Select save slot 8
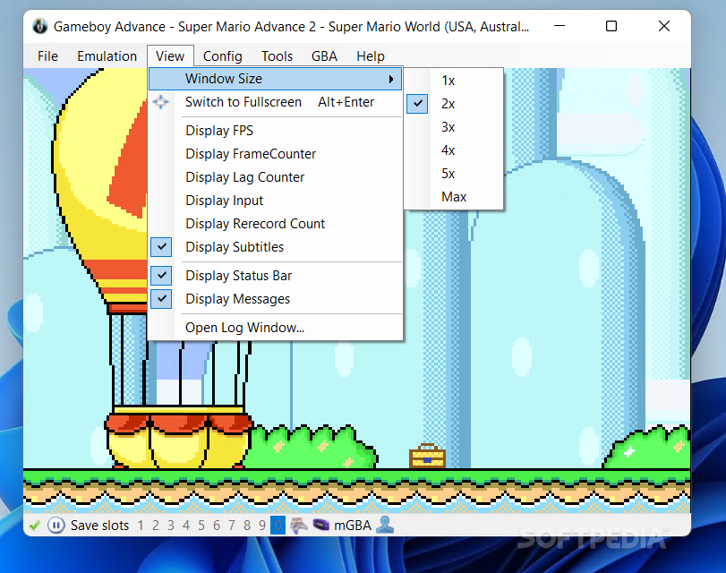 pos(247,526)
